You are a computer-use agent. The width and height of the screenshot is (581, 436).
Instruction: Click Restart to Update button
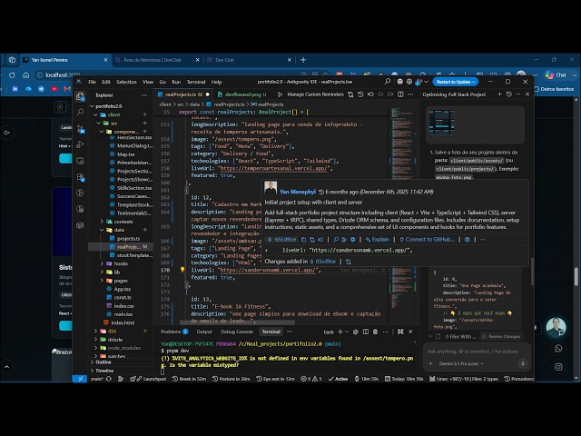pyautogui.click(x=456, y=82)
